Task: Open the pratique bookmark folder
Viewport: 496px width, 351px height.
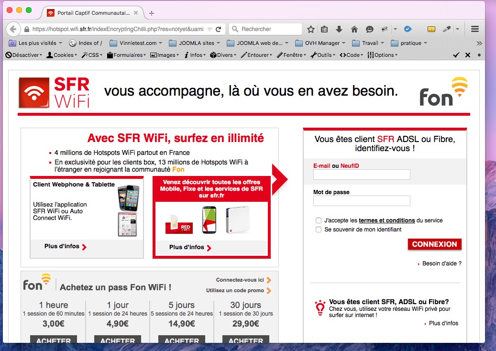Action: [x=409, y=44]
